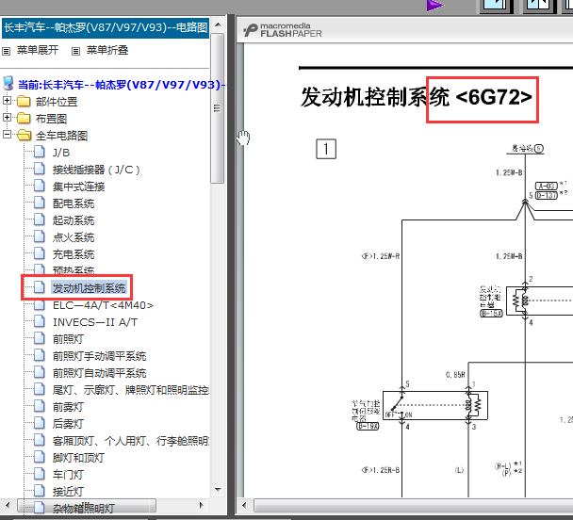Click the page icon next to 发动机控制系统
This screenshot has width=573, height=520.
click(x=40, y=287)
